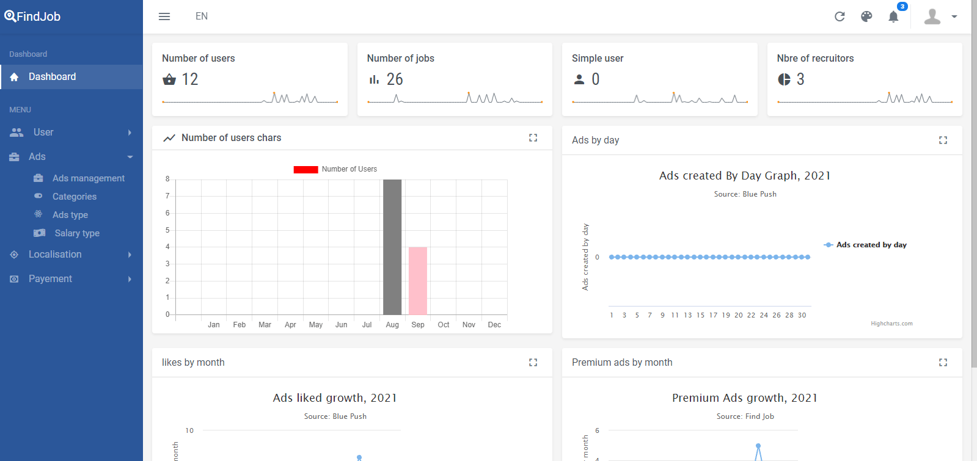Expand the User menu in sidebar
The height and width of the screenshot is (461, 977).
pos(71,132)
